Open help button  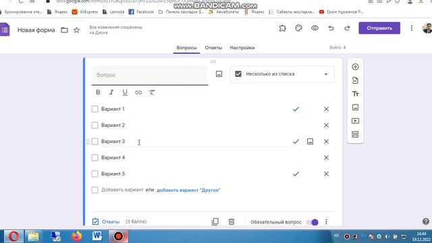pos(426,221)
